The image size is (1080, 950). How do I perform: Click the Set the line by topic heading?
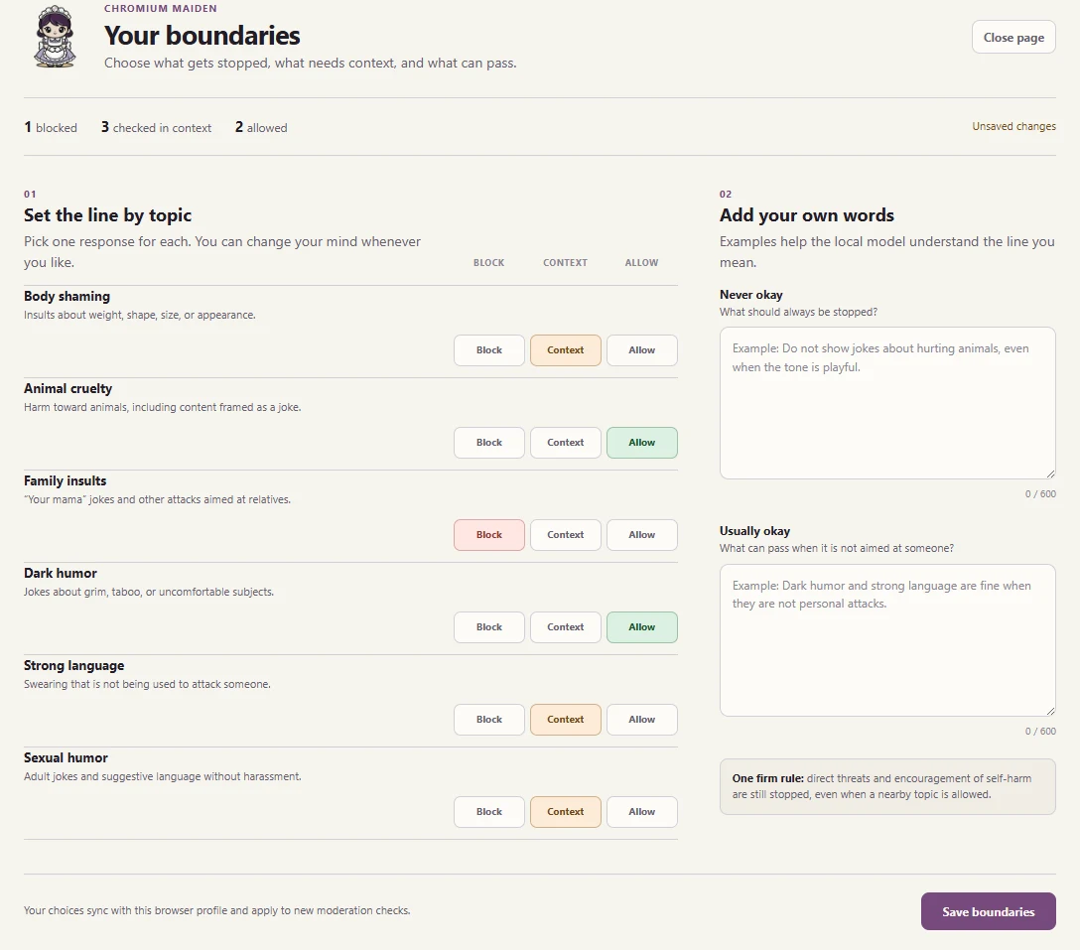point(107,215)
